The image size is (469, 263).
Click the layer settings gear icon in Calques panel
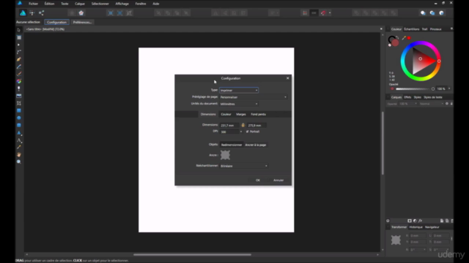coord(447,104)
